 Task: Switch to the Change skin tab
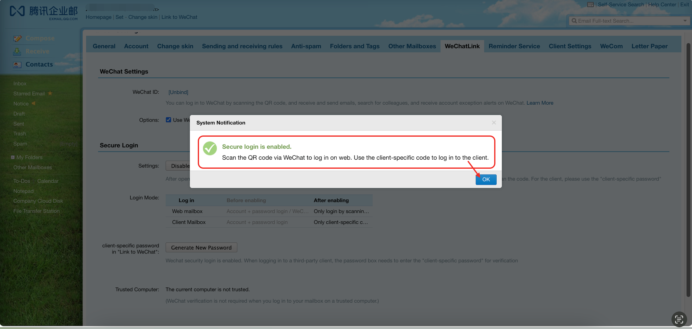point(175,46)
